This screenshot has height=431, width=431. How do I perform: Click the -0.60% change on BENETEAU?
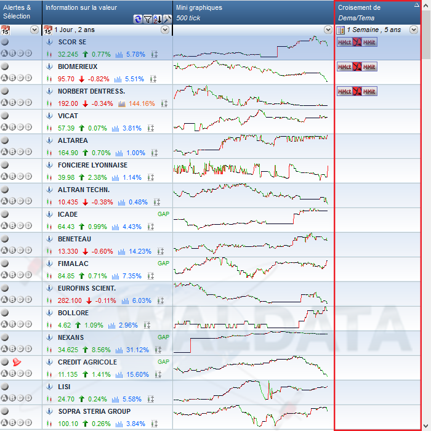point(102,251)
